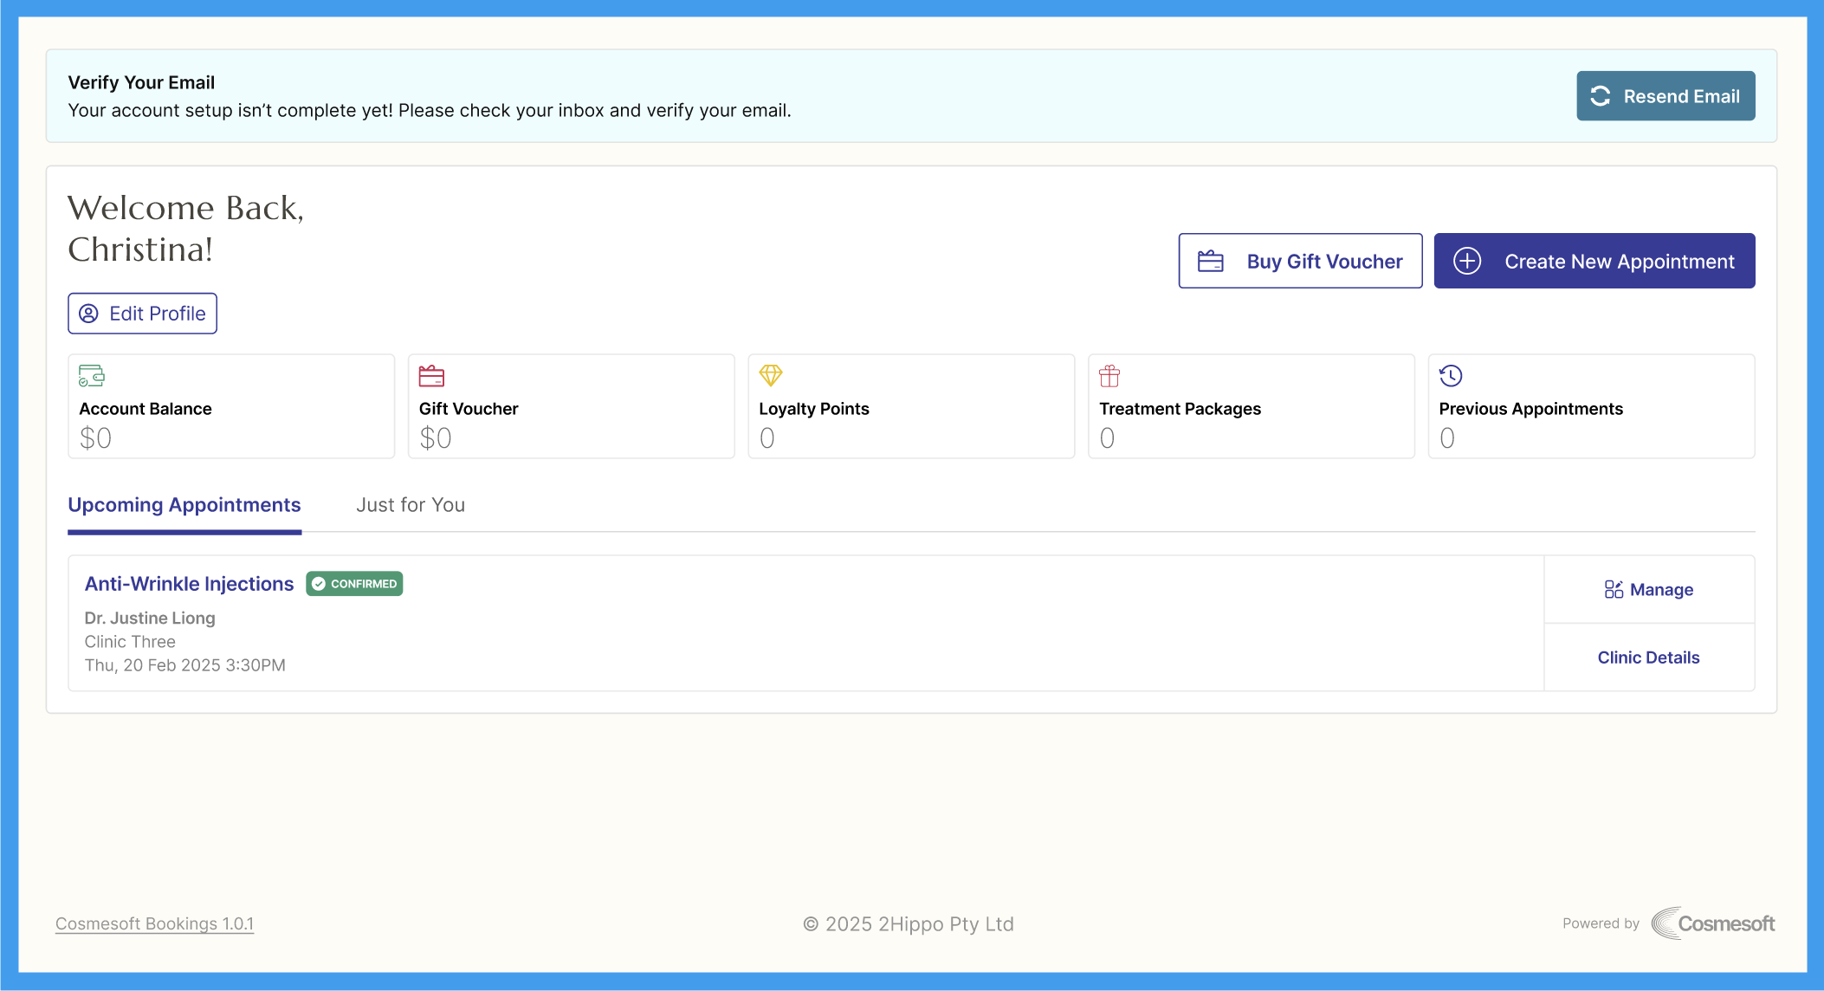1824x991 pixels.
Task: Open the Anti-Wrinkle Injections appointment title
Action: [x=189, y=584]
